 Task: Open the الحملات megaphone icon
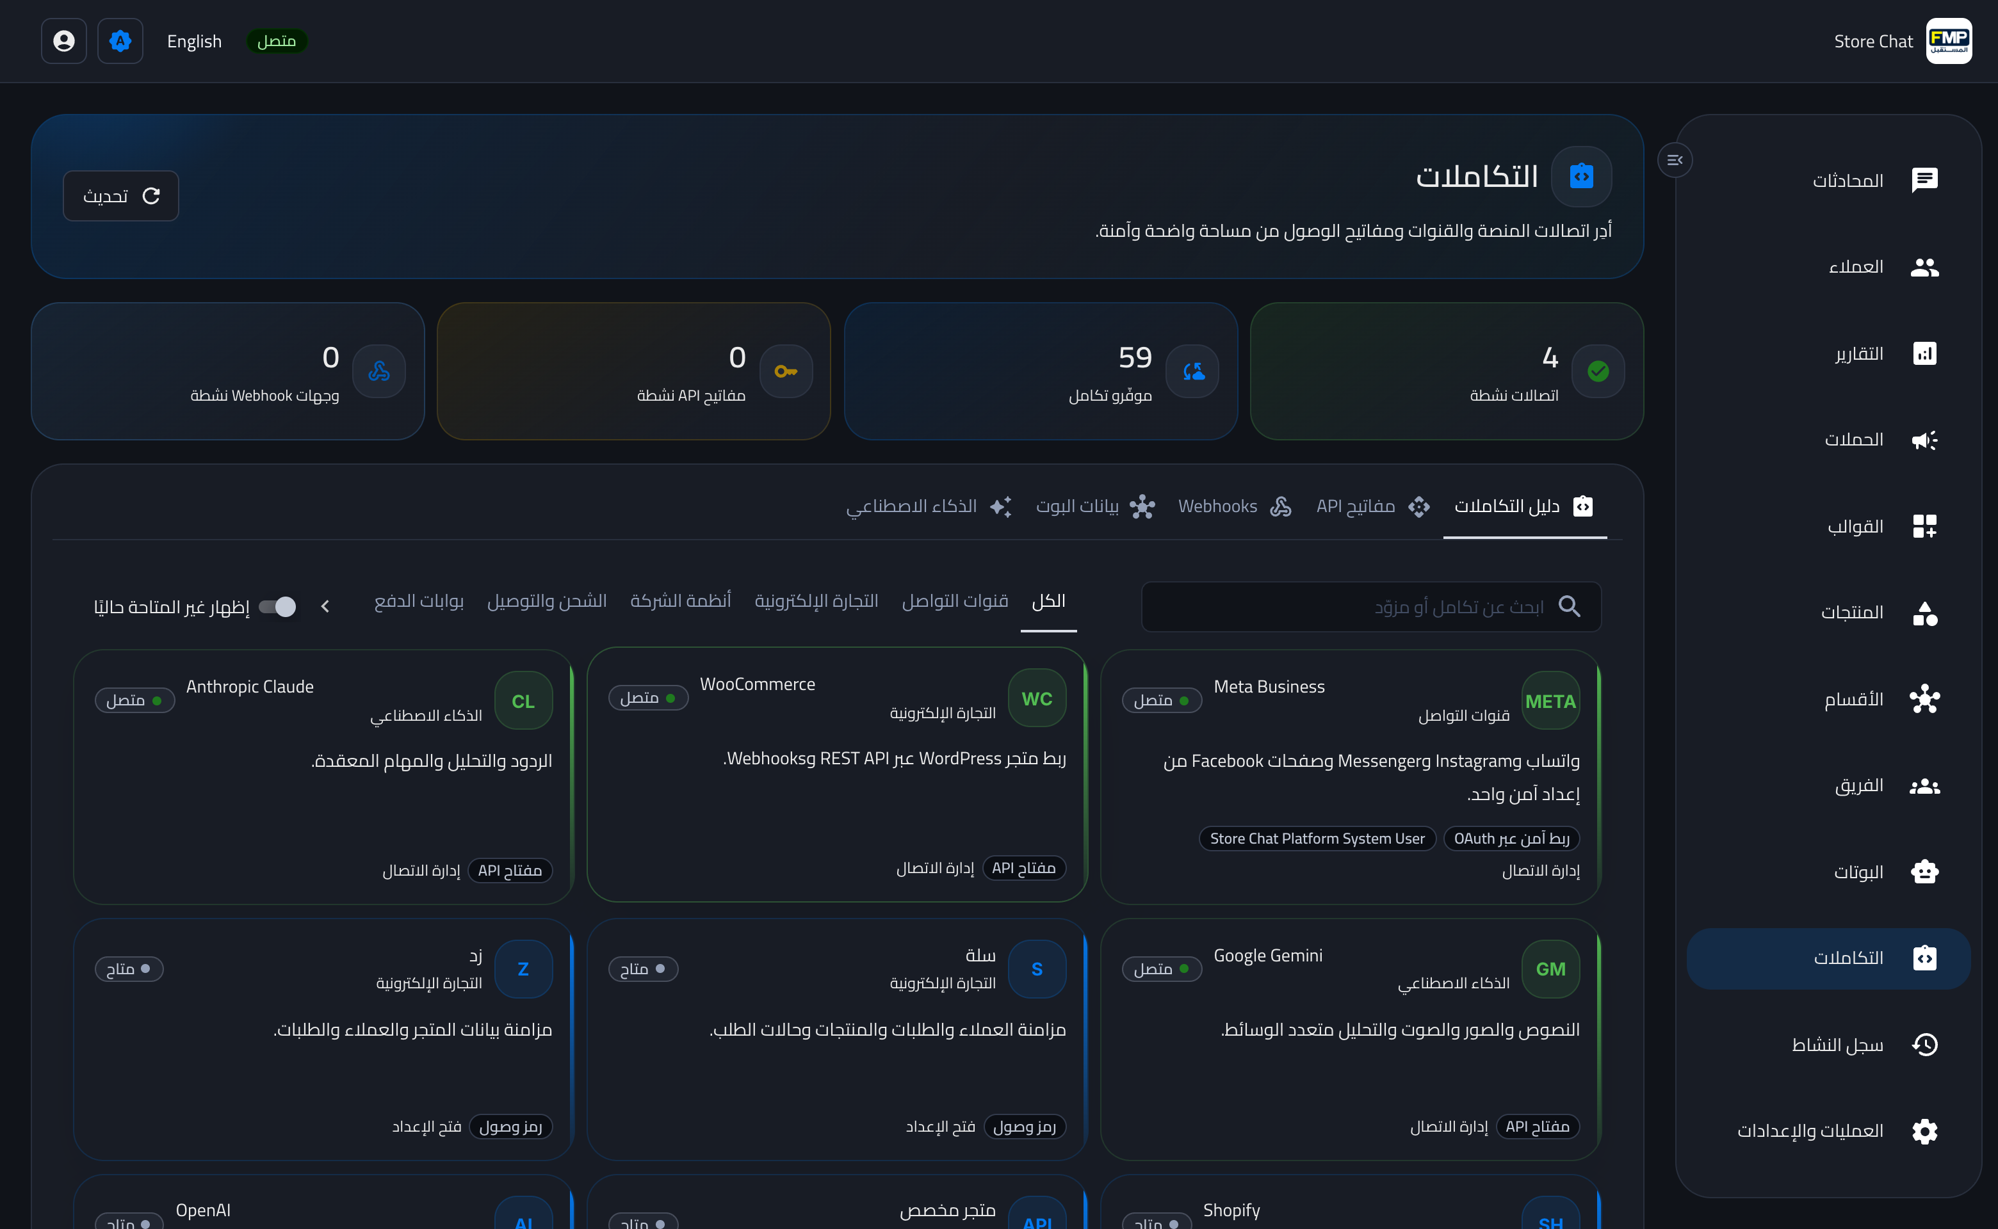(1924, 440)
